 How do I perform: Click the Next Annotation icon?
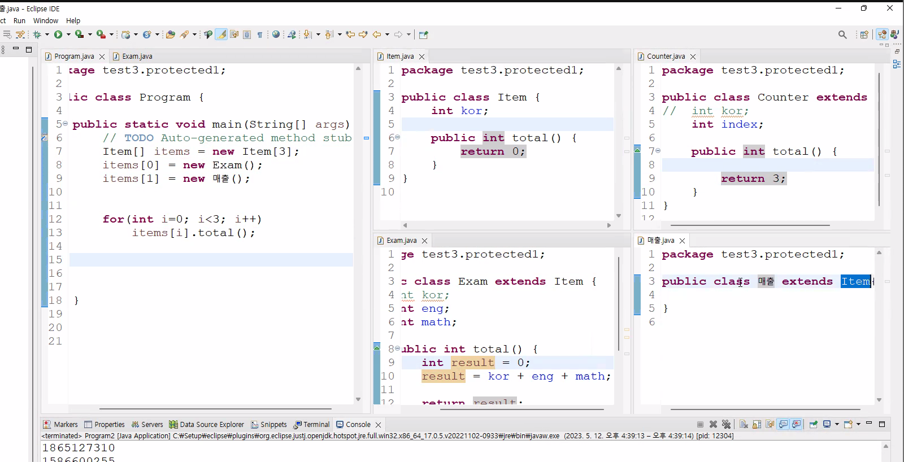[307, 34]
